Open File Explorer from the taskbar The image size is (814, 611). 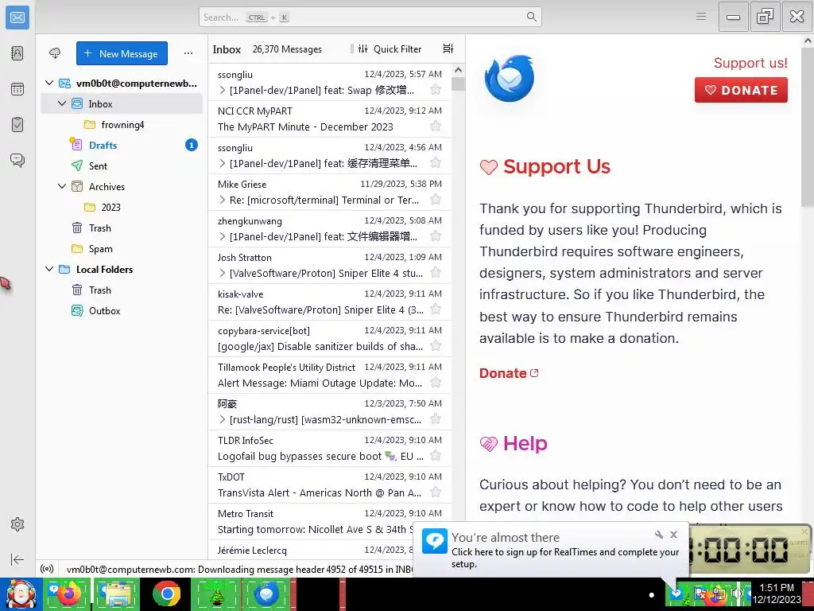[117, 593]
